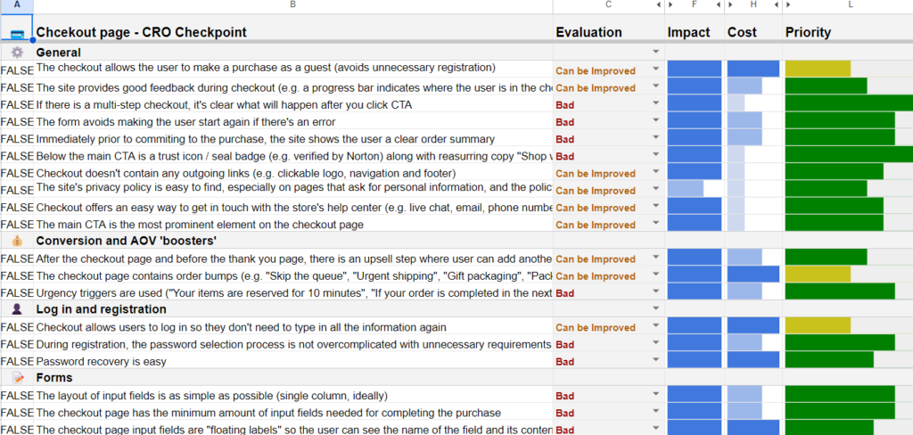Click the FALSE cell beside 'Password recovery is easy'

coord(17,361)
